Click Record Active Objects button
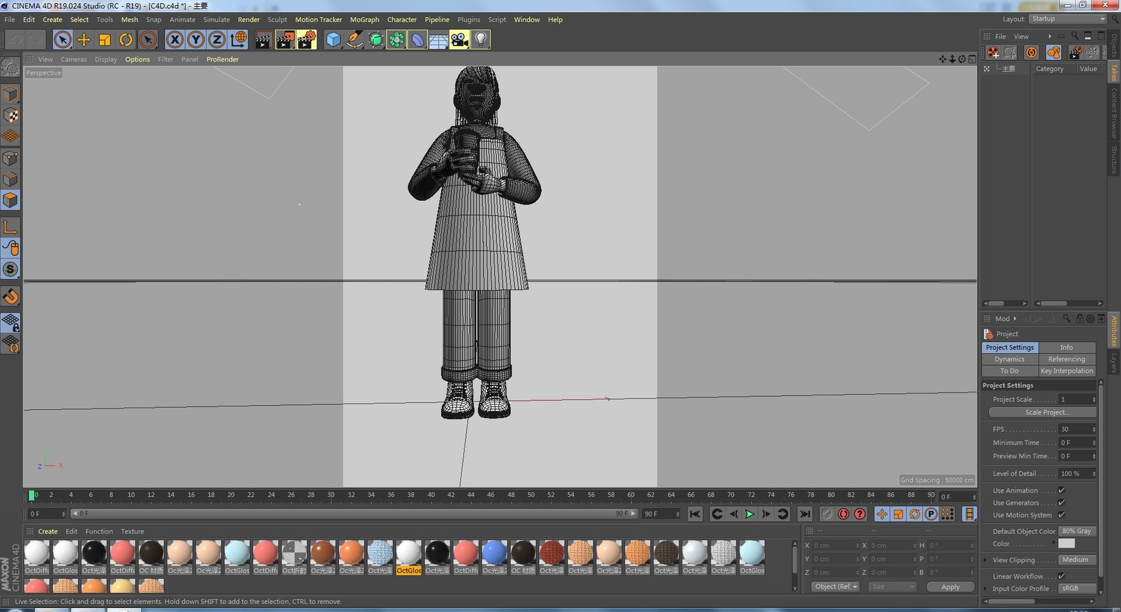 coord(827,514)
